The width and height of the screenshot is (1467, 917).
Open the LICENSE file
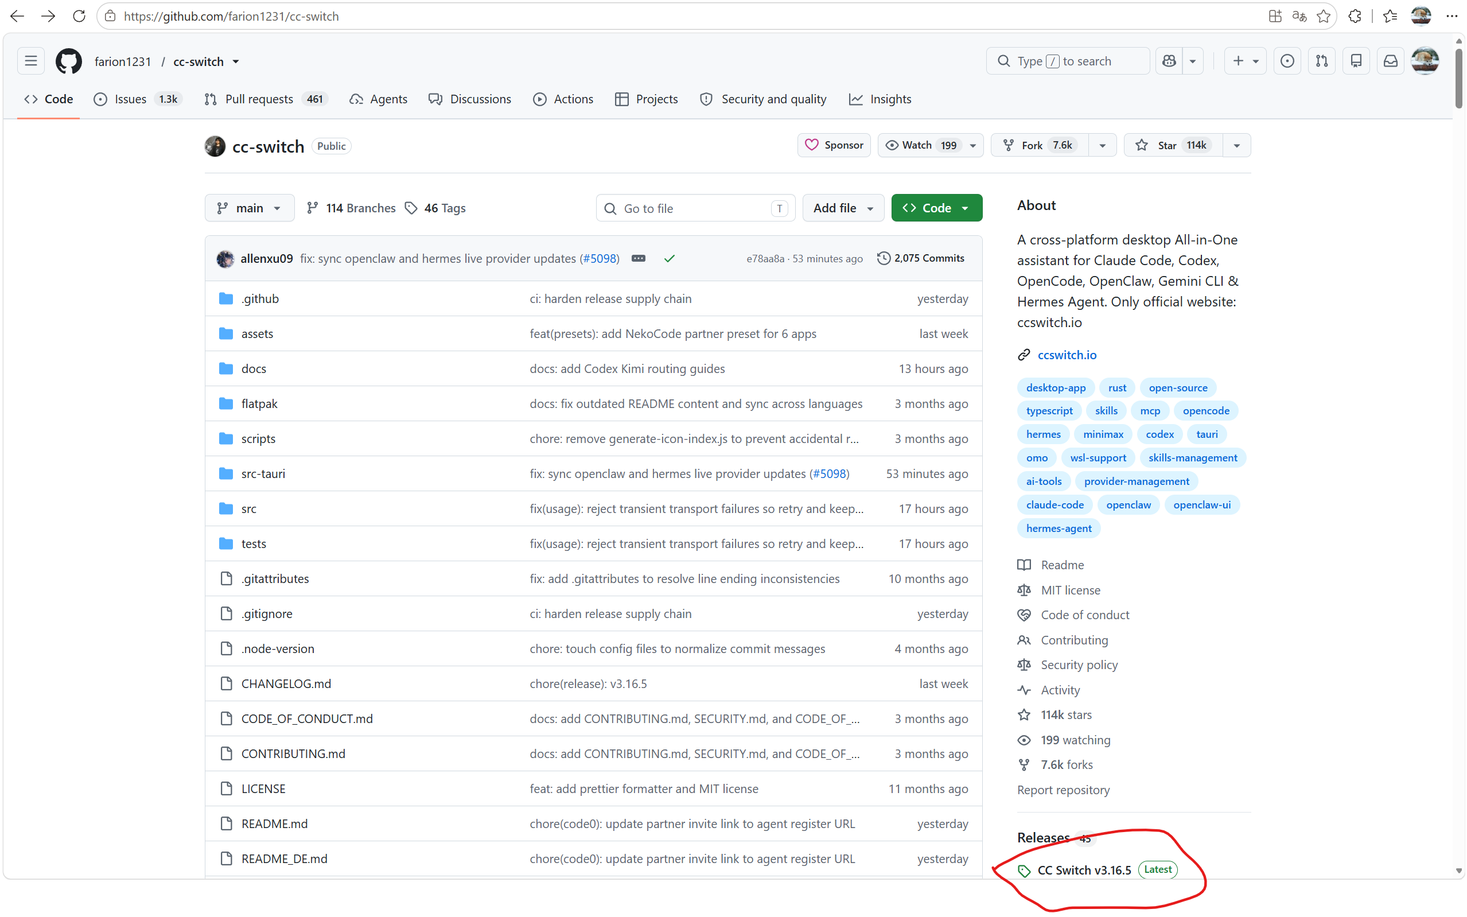click(263, 788)
